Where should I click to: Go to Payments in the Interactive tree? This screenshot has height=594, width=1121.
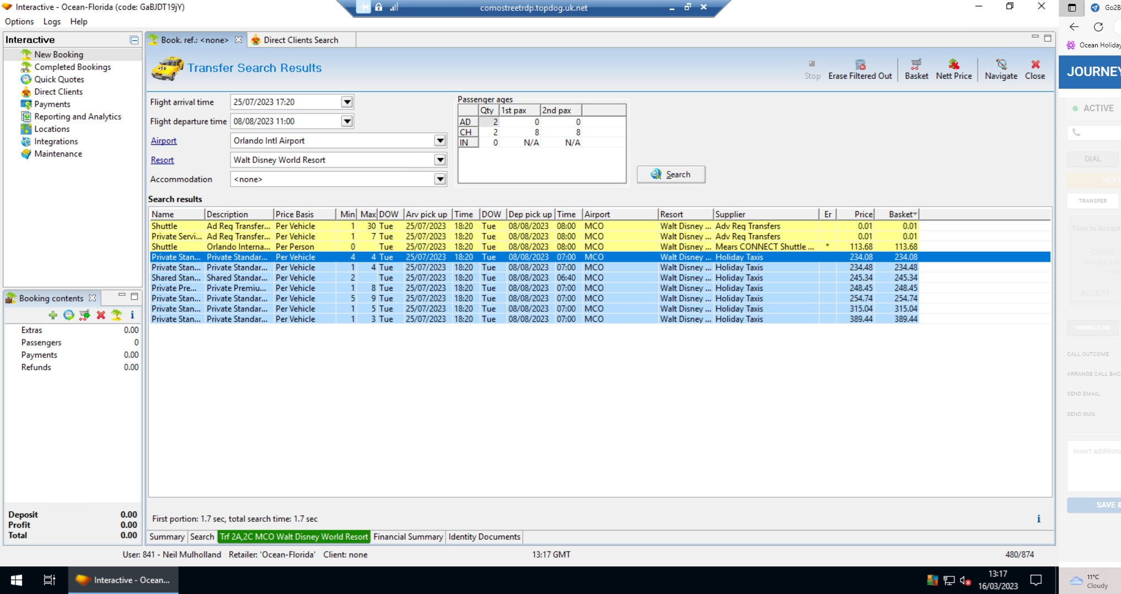[x=52, y=104]
